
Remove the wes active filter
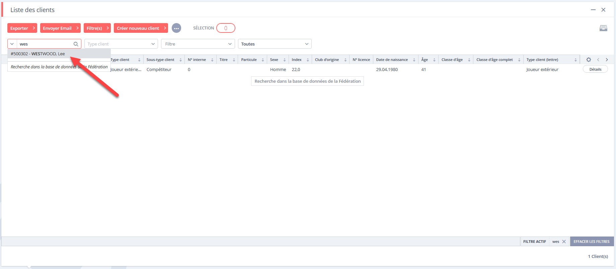click(564, 242)
